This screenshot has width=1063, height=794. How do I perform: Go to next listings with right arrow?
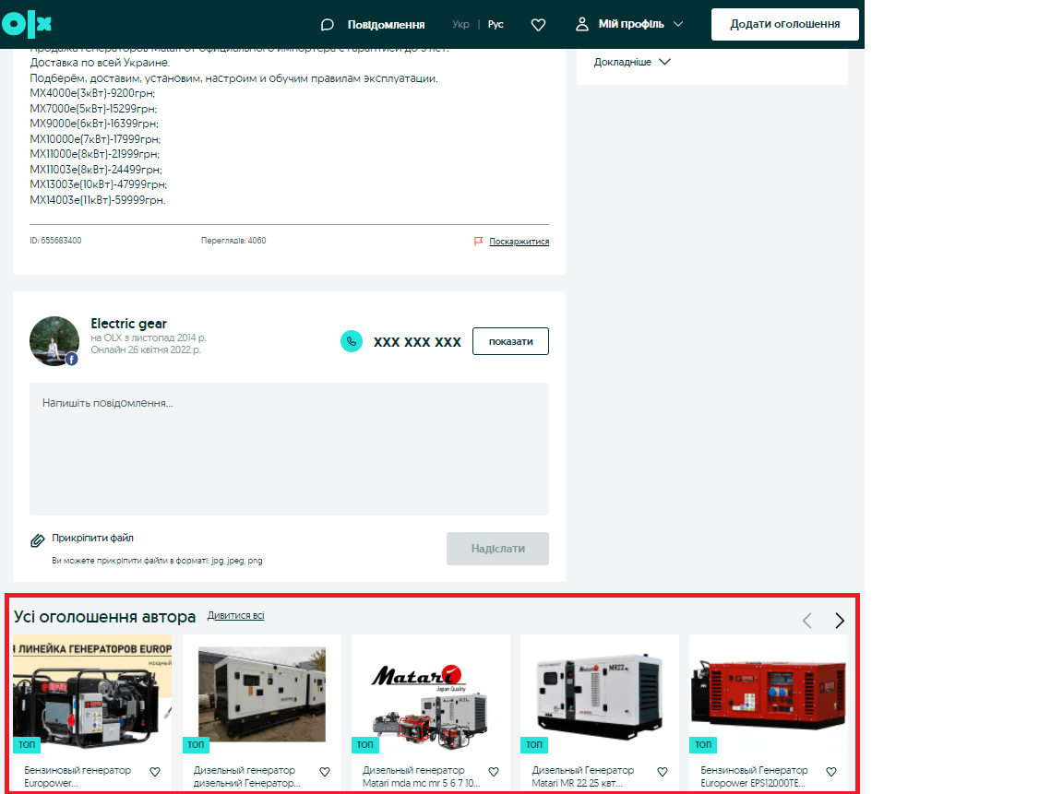click(839, 621)
